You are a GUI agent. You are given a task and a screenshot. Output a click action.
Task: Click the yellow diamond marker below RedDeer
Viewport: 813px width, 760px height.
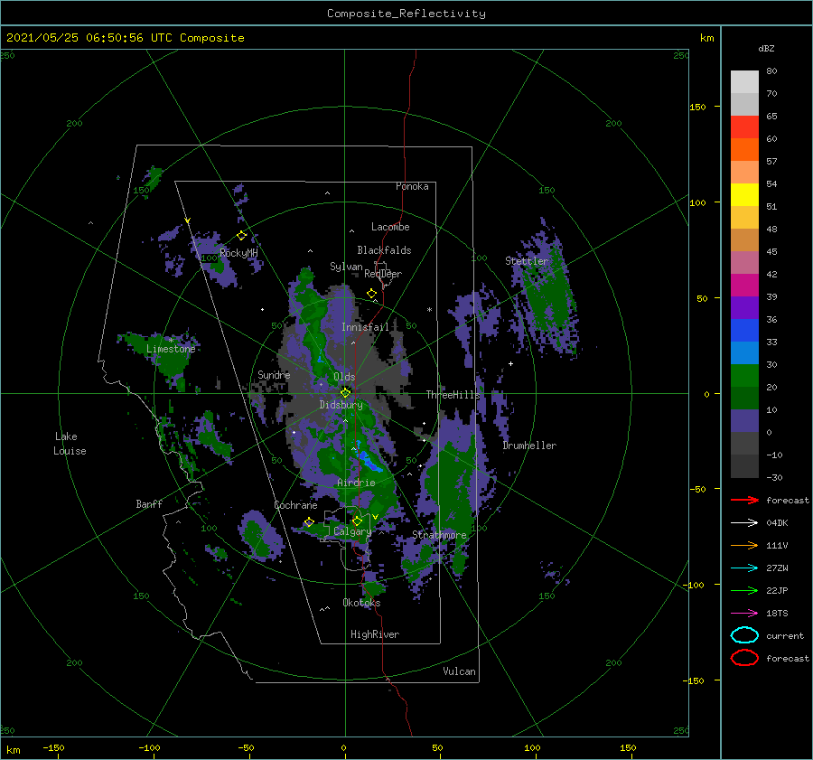[x=371, y=294]
